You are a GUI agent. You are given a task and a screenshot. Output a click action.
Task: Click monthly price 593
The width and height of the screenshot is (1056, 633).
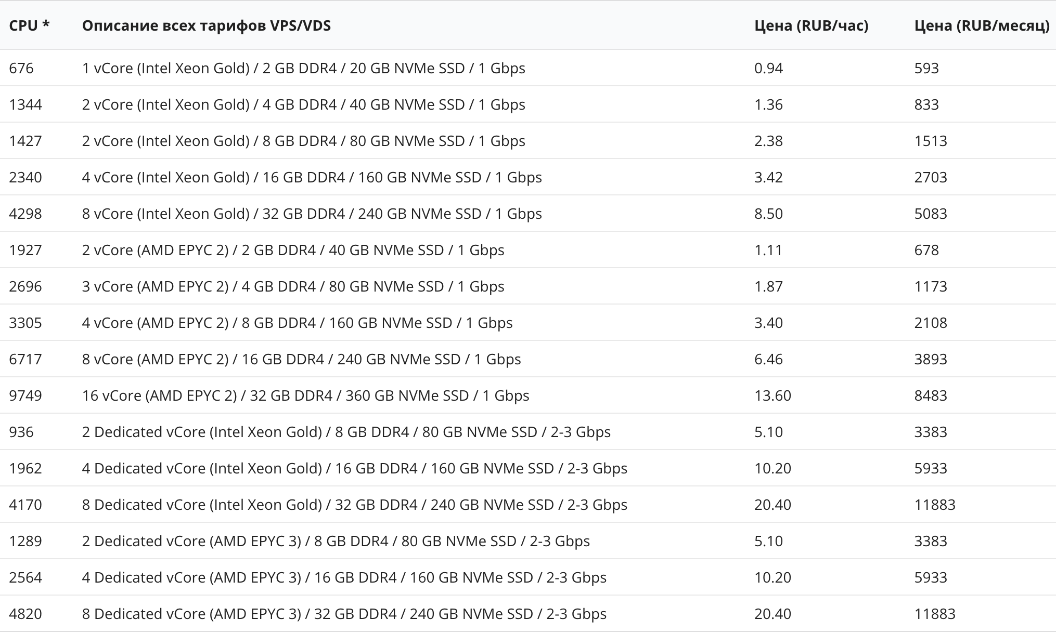coord(926,68)
